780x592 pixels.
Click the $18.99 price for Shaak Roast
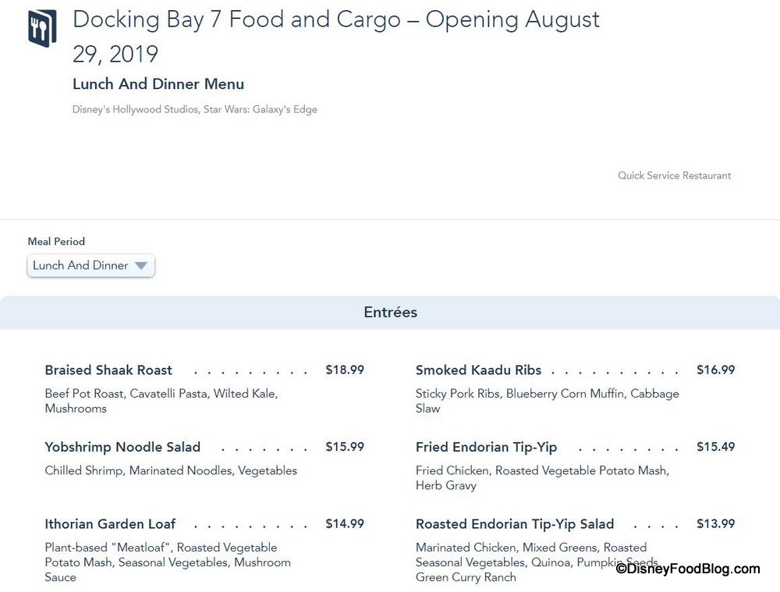345,370
